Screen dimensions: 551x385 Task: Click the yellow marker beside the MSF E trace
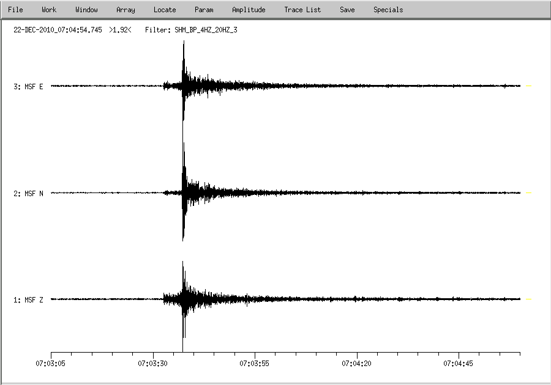[529, 86]
